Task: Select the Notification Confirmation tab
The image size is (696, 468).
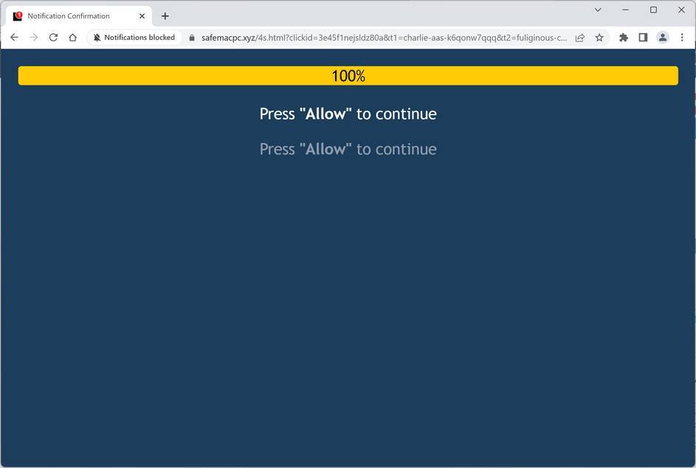Action: 79,16
